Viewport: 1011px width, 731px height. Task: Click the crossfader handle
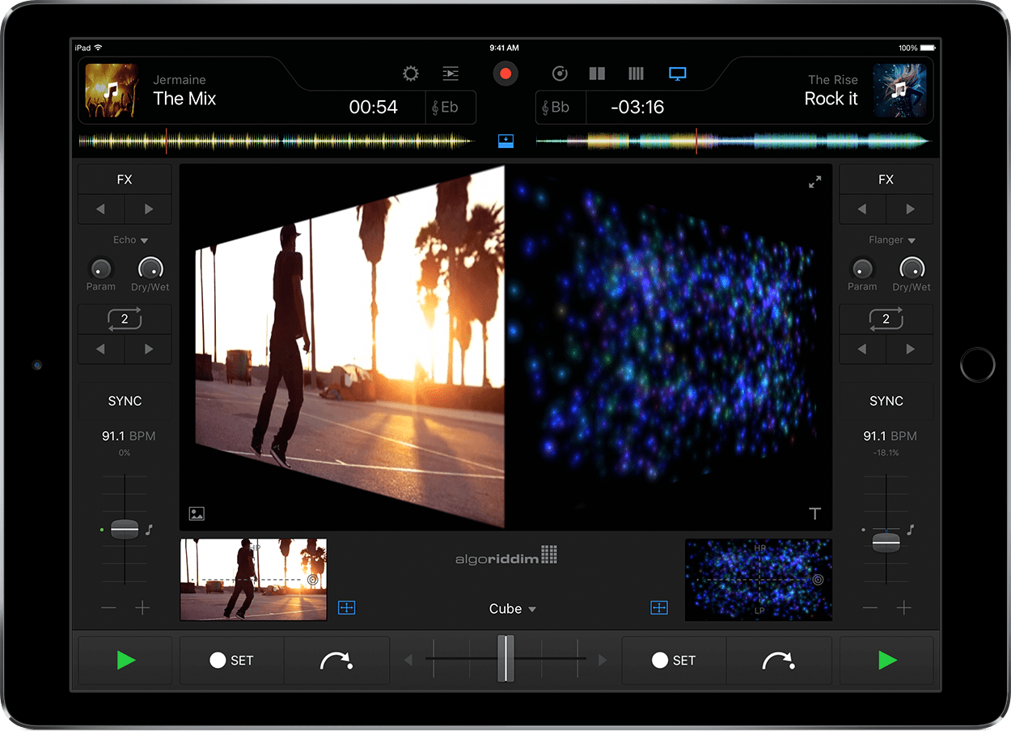[507, 657]
